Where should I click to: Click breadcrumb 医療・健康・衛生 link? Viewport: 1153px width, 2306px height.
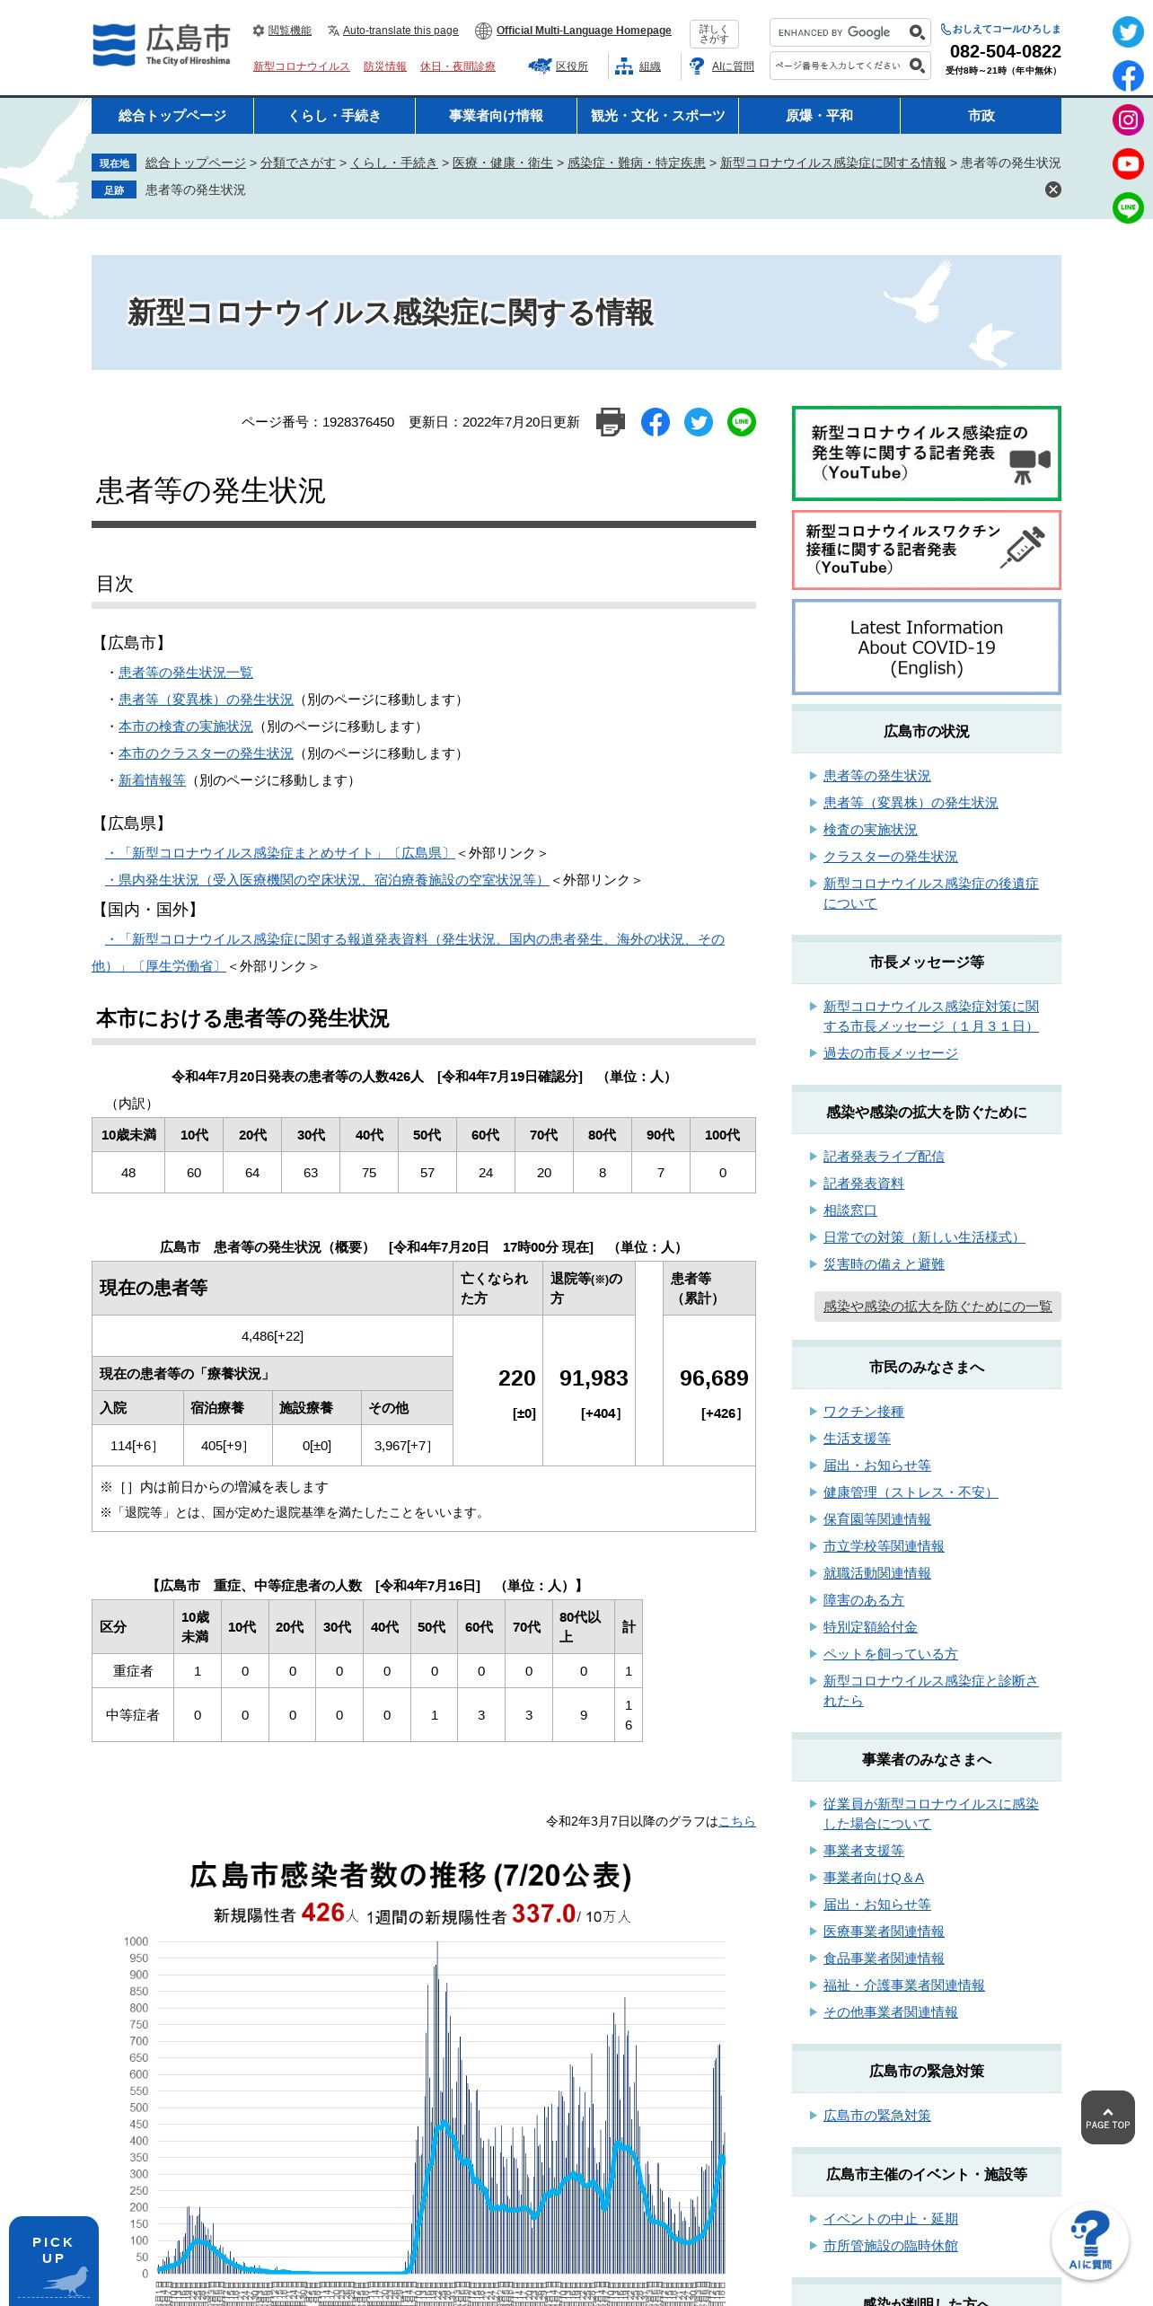(503, 163)
